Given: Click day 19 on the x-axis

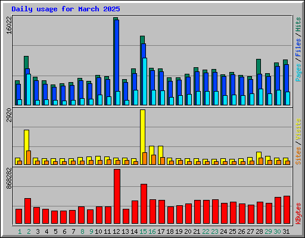Looking at the screenshot, I should (179, 231).
